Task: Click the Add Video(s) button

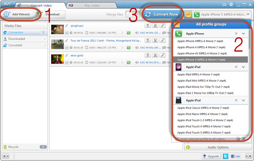Action: (18, 14)
